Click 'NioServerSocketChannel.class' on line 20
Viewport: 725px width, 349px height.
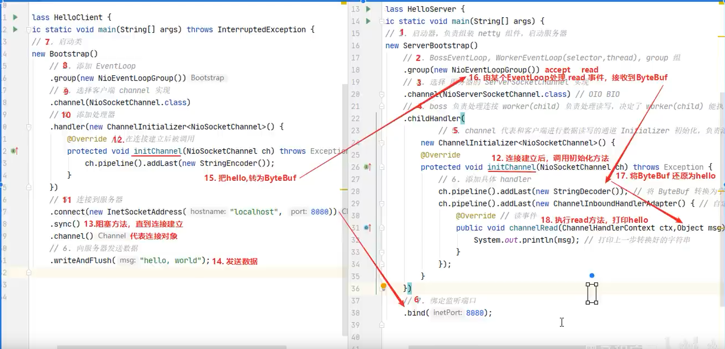(505, 94)
